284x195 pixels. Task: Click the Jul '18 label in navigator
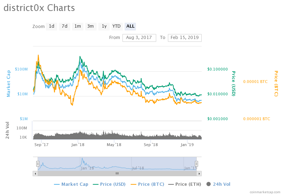[138, 168]
